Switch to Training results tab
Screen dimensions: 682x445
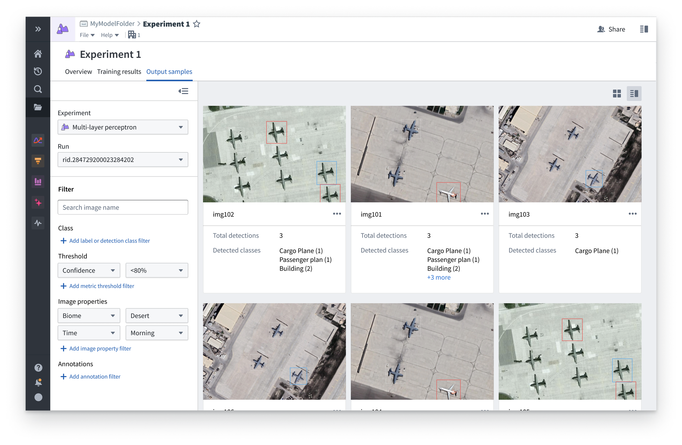point(119,72)
